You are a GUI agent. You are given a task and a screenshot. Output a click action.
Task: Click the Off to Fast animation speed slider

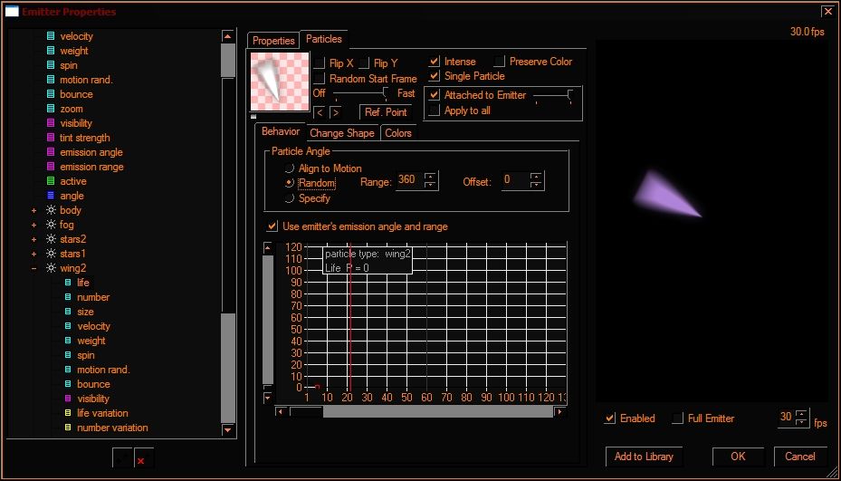358,94
